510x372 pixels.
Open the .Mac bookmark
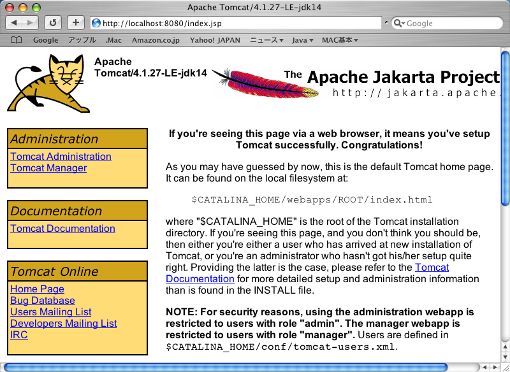(x=113, y=40)
